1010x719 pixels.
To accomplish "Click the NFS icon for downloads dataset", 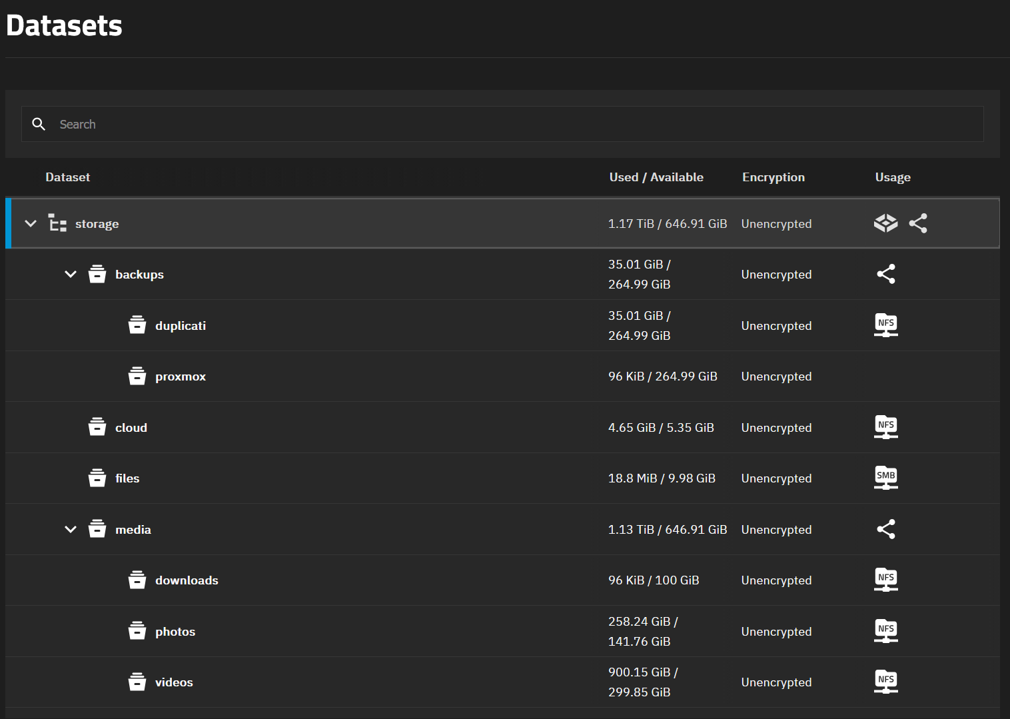I will click(x=885, y=580).
